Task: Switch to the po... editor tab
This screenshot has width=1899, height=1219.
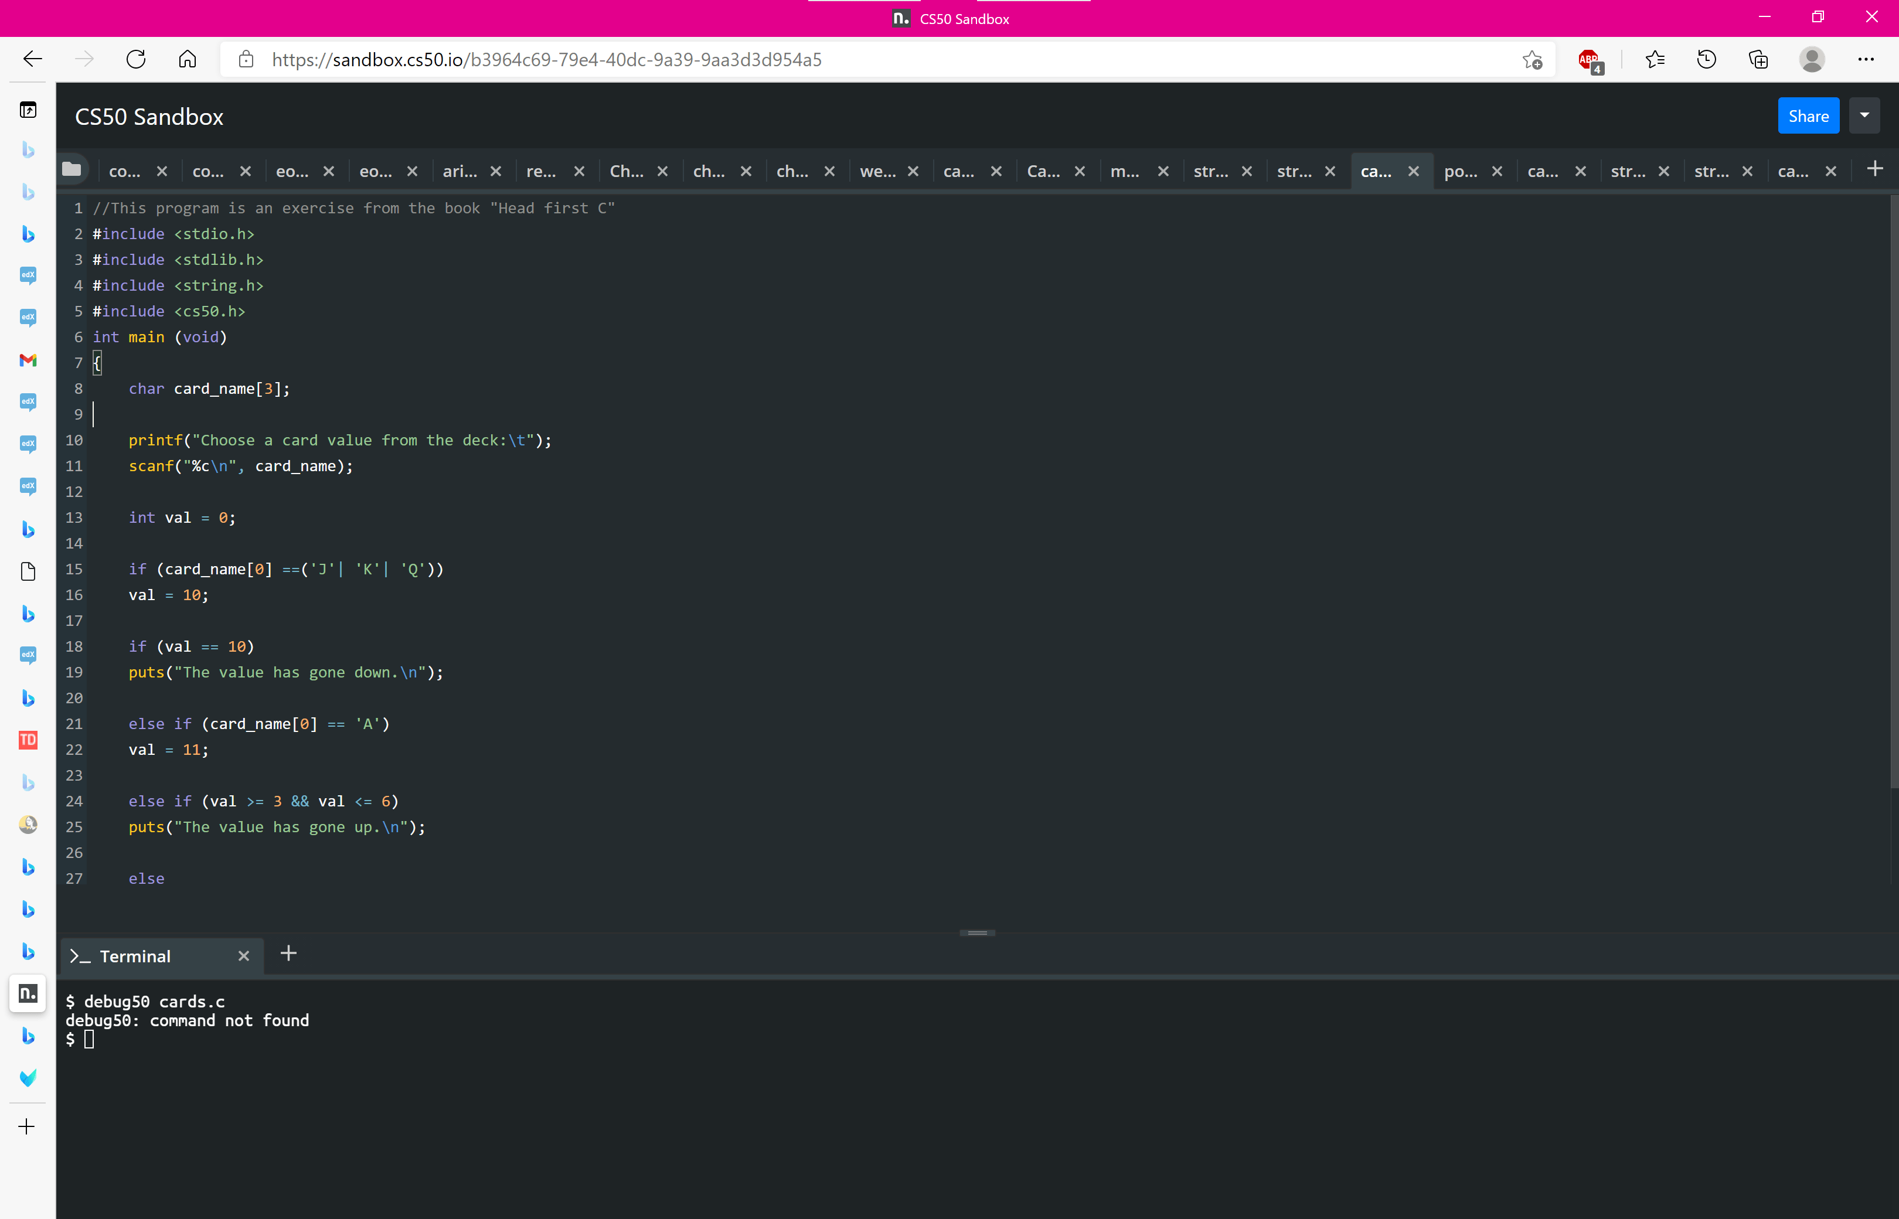Action: pyautogui.click(x=1461, y=171)
